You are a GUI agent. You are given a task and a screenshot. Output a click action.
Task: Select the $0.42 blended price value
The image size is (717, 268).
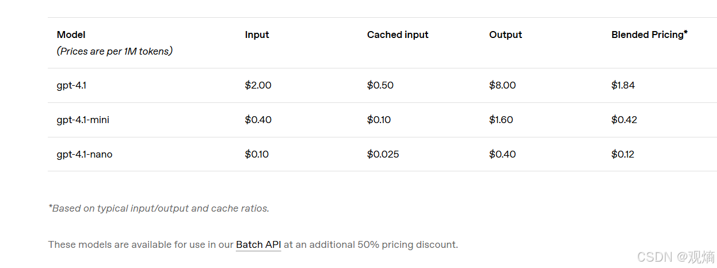pyautogui.click(x=624, y=120)
